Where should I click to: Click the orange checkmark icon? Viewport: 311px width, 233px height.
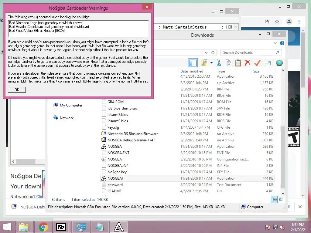pyautogui.click(x=257, y=63)
